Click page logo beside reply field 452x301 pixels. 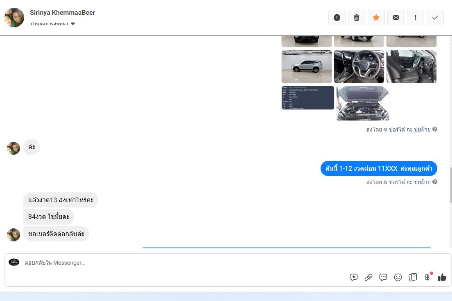pyautogui.click(x=14, y=262)
